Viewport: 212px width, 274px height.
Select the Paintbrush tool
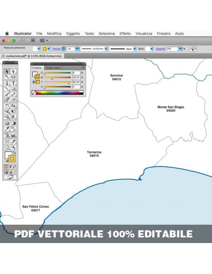(7, 94)
